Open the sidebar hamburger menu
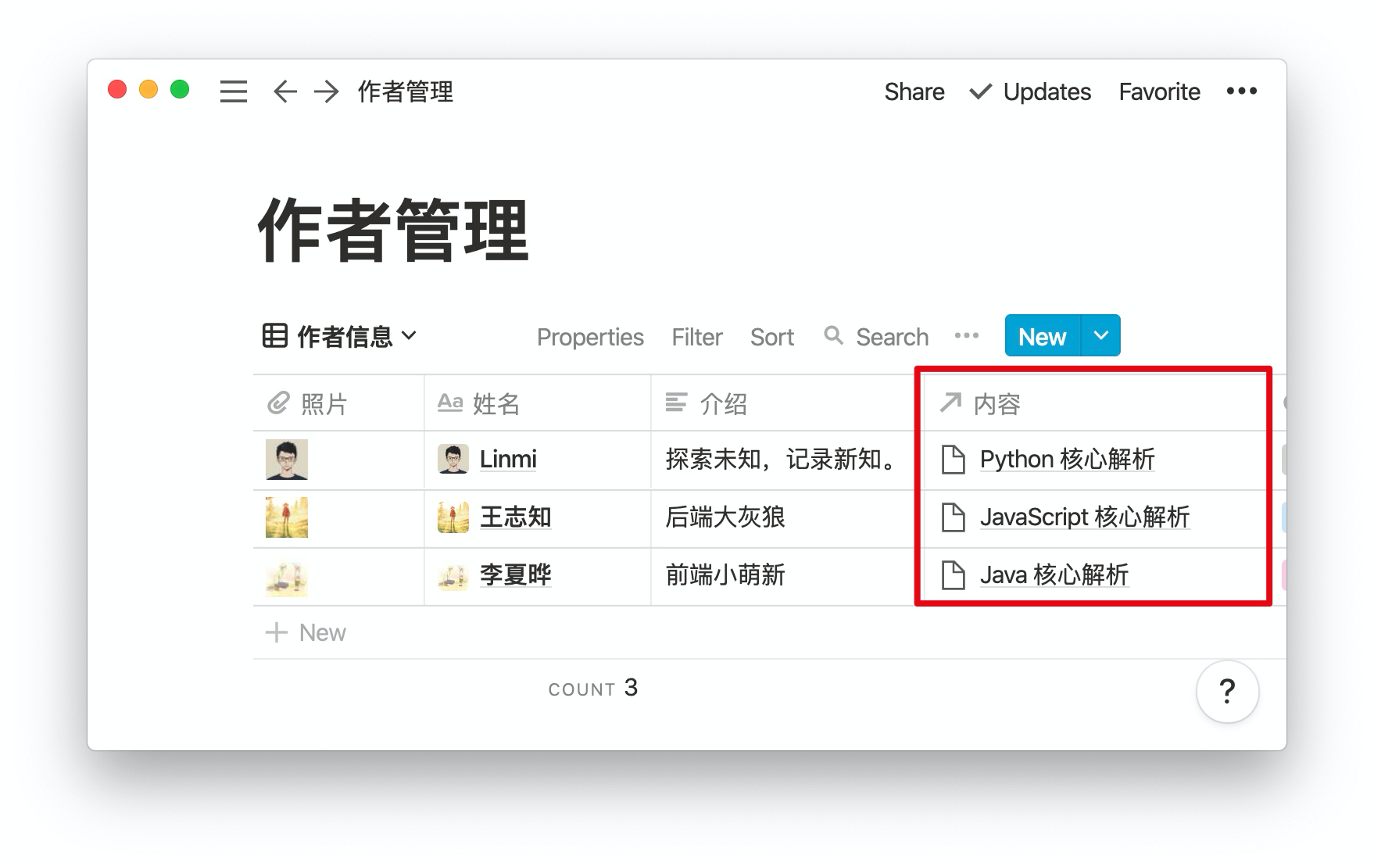 click(x=234, y=91)
